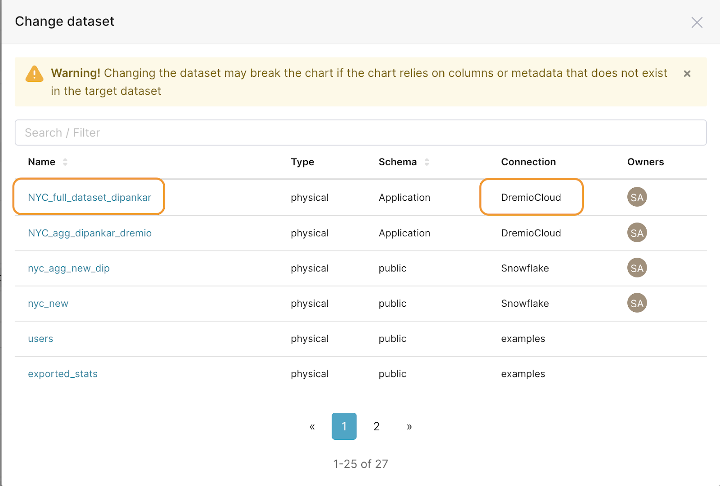Click the SA owner avatar for NYC_agg_dipankar_dremio
720x486 pixels.
pos(637,233)
